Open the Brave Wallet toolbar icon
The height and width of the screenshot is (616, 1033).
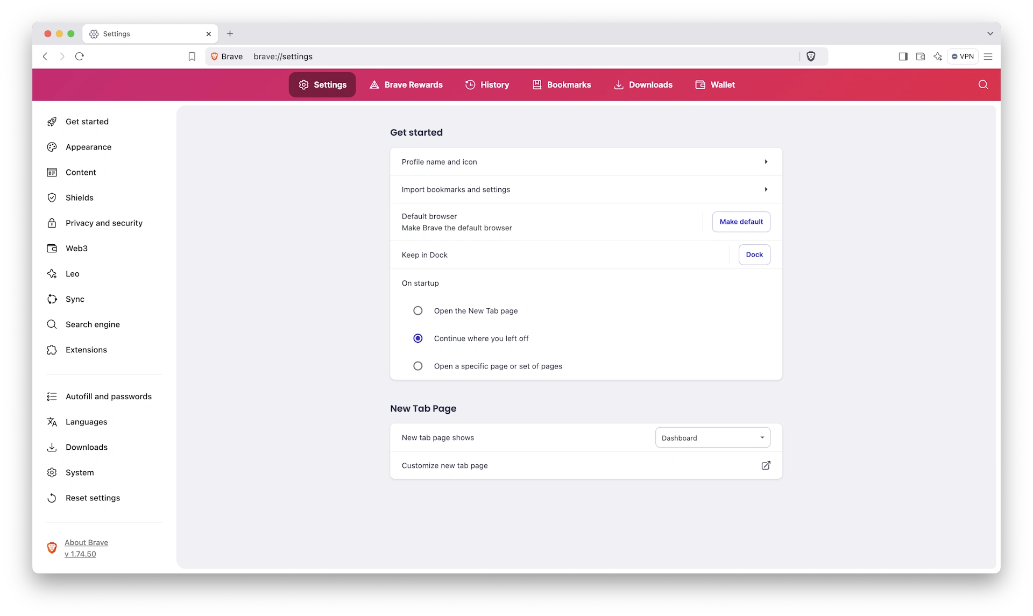coord(921,56)
